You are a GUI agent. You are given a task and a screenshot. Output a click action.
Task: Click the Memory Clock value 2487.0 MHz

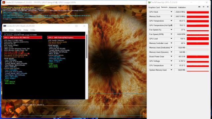pyautogui.click(x=180, y=17)
